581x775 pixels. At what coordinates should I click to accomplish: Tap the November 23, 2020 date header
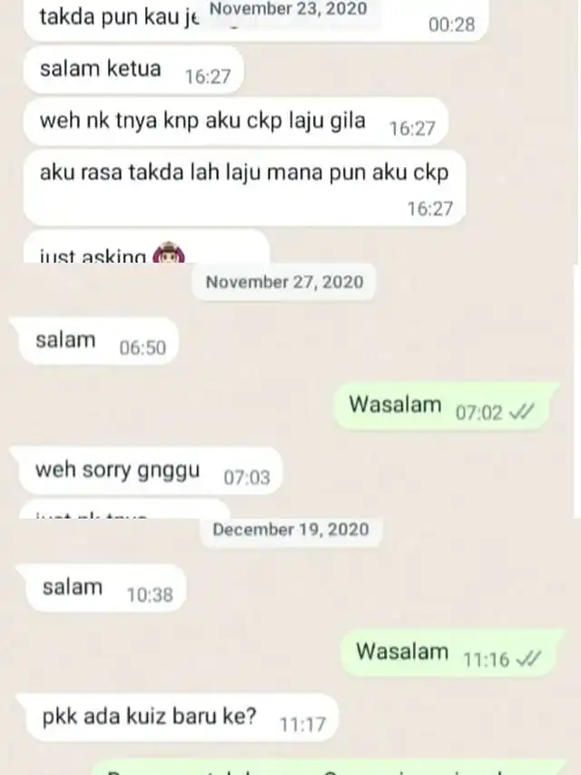[289, 10]
